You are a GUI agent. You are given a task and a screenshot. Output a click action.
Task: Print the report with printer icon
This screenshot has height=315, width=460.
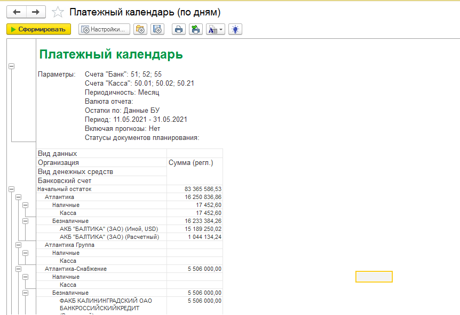(x=179, y=29)
